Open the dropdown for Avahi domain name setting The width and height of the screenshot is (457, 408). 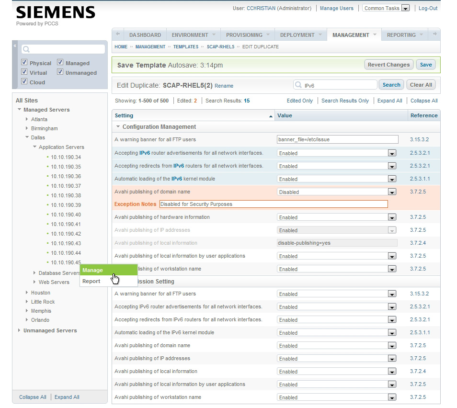pos(392,192)
